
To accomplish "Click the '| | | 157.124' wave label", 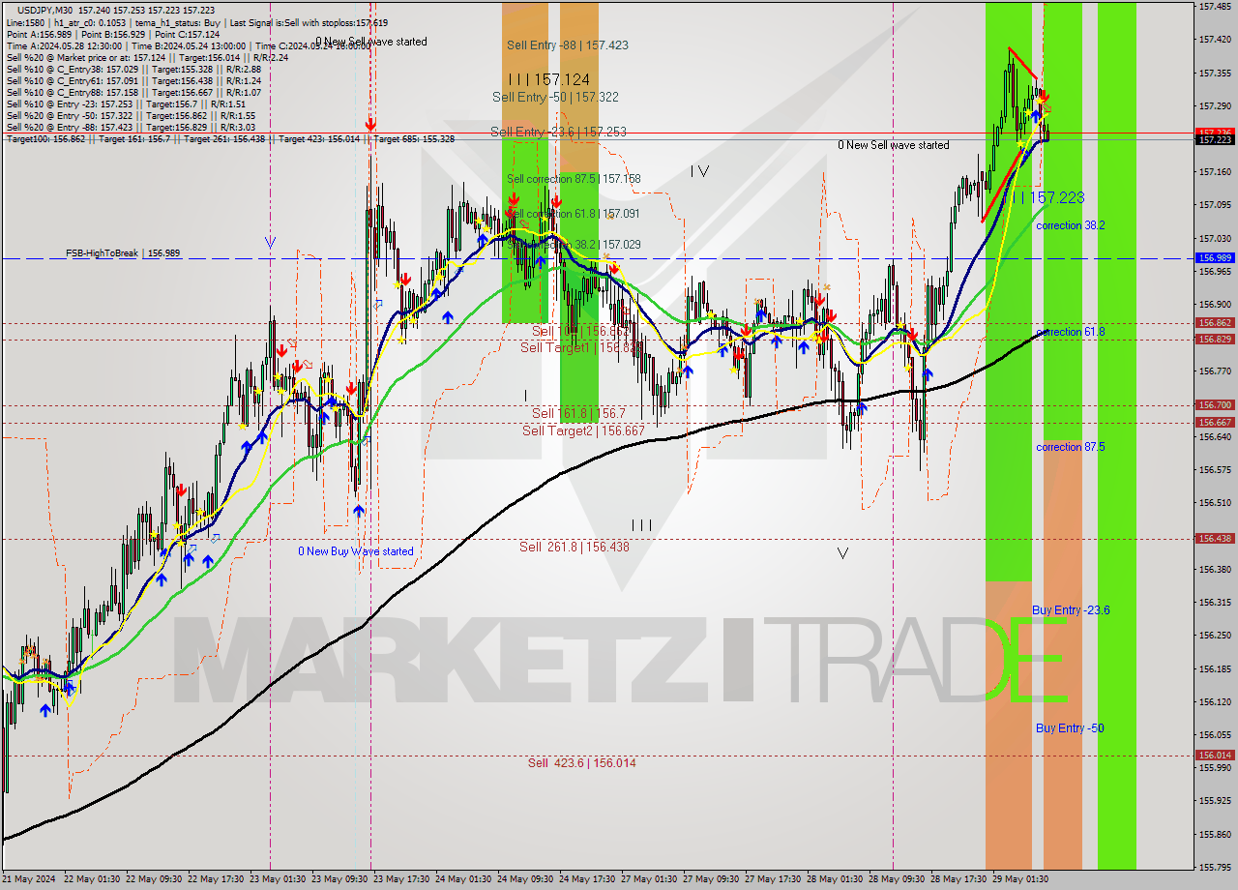I will tap(548, 79).
